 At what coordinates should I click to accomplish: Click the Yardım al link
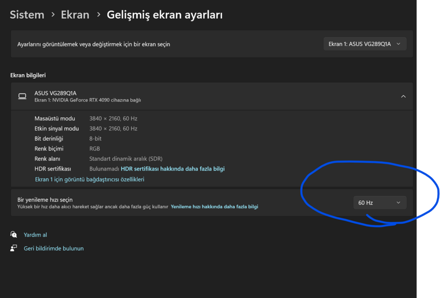coord(35,235)
